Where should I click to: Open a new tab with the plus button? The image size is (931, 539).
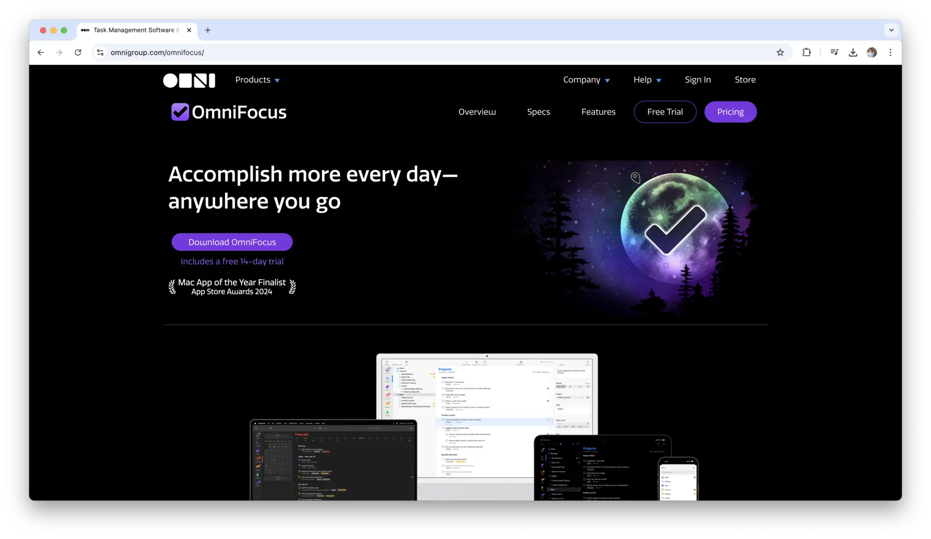pyautogui.click(x=208, y=30)
